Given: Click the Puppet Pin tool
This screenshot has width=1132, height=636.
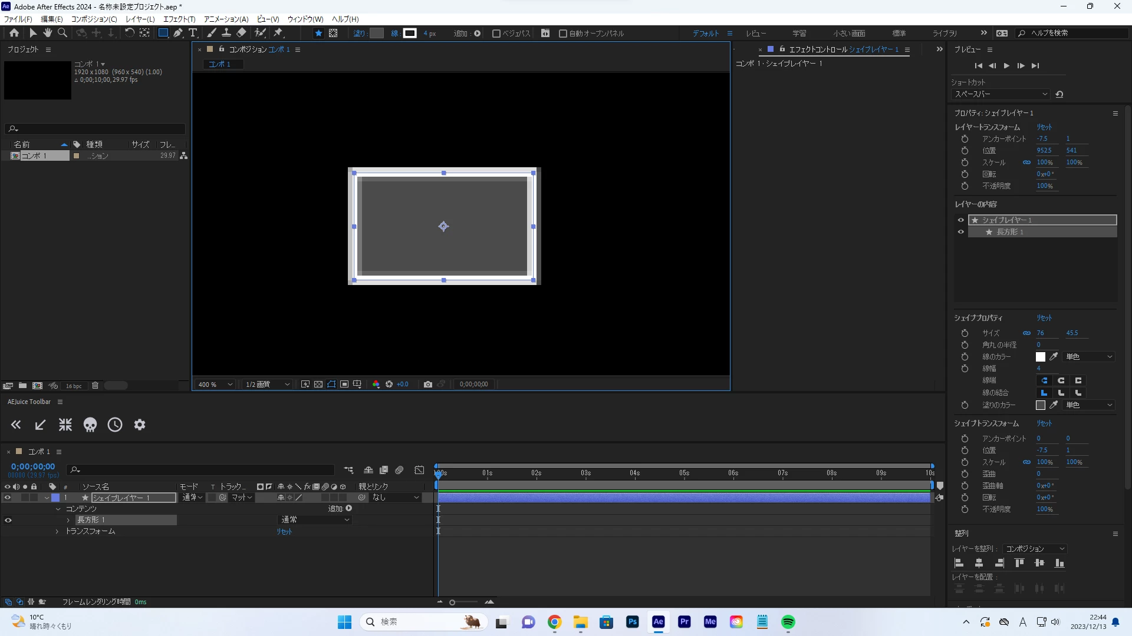Looking at the screenshot, I should point(278,33).
